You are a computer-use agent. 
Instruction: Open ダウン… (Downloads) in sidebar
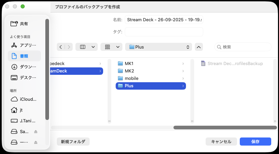24,67
